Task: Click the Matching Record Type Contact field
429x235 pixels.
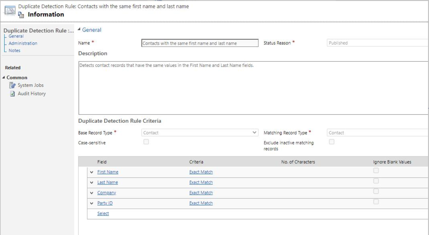Action: (378, 133)
